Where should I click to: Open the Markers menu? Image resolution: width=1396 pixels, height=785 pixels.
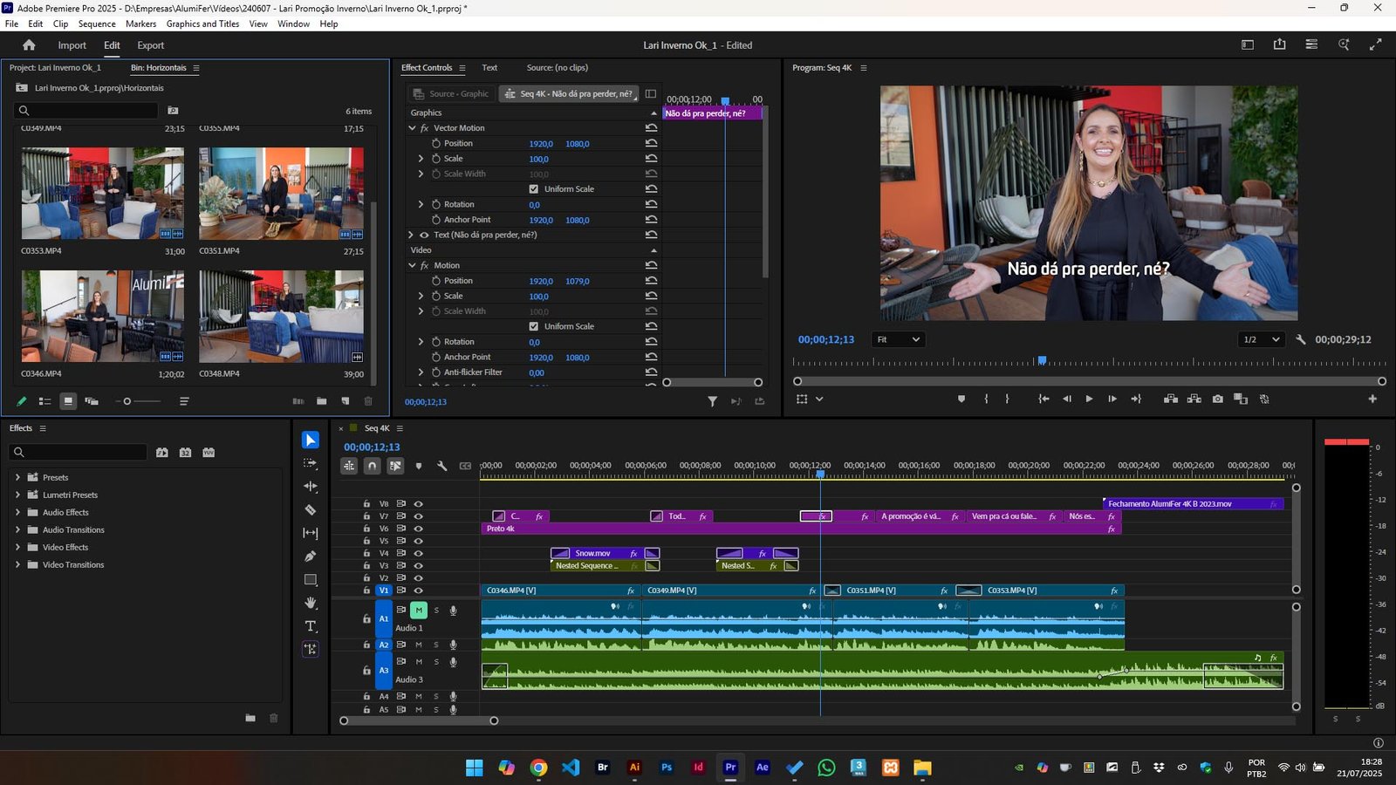point(140,24)
